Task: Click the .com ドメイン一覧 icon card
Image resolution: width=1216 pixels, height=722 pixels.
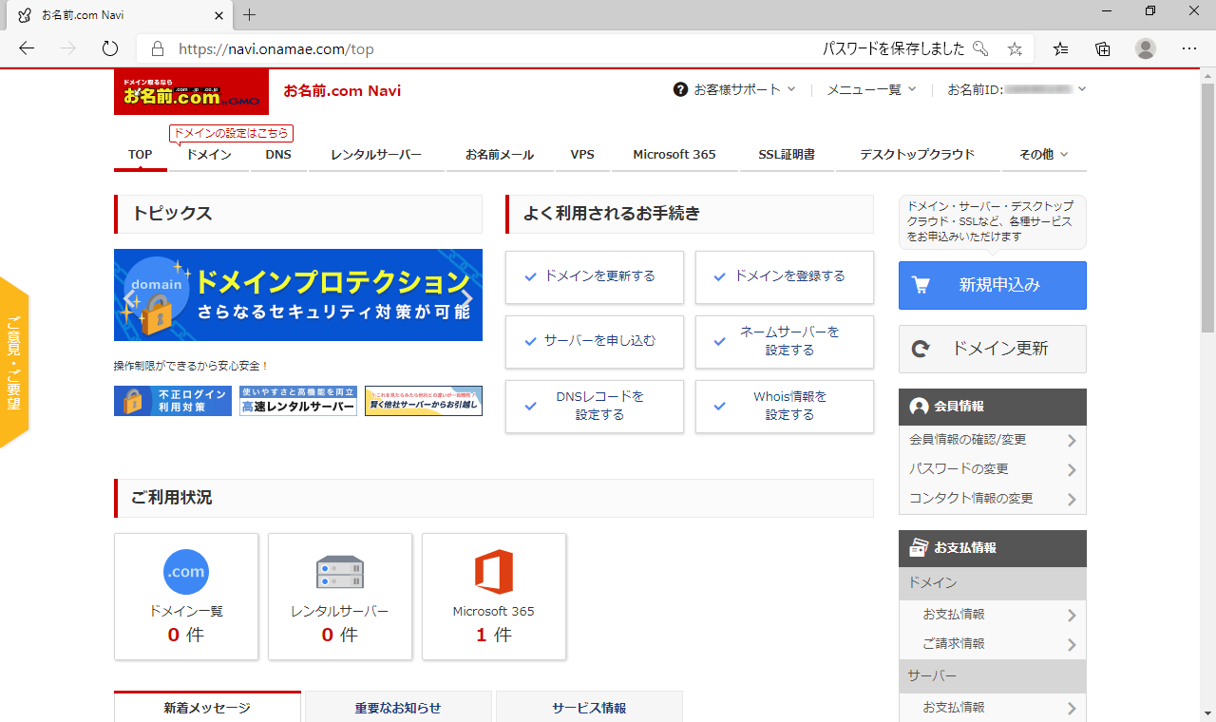Action: (x=186, y=597)
